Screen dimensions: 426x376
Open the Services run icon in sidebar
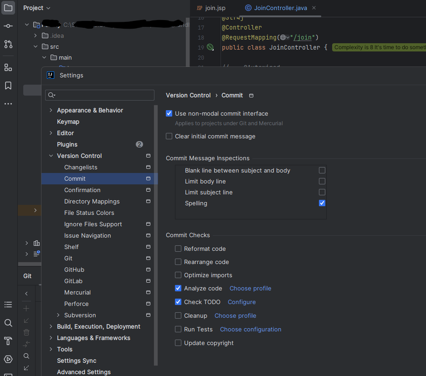pos(8,359)
